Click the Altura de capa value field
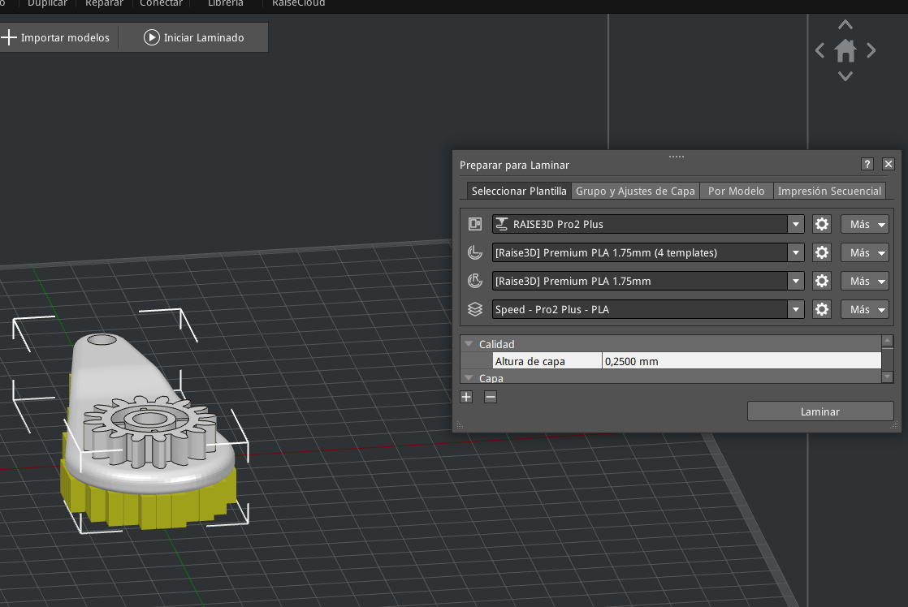The image size is (908, 607). click(x=741, y=361)
